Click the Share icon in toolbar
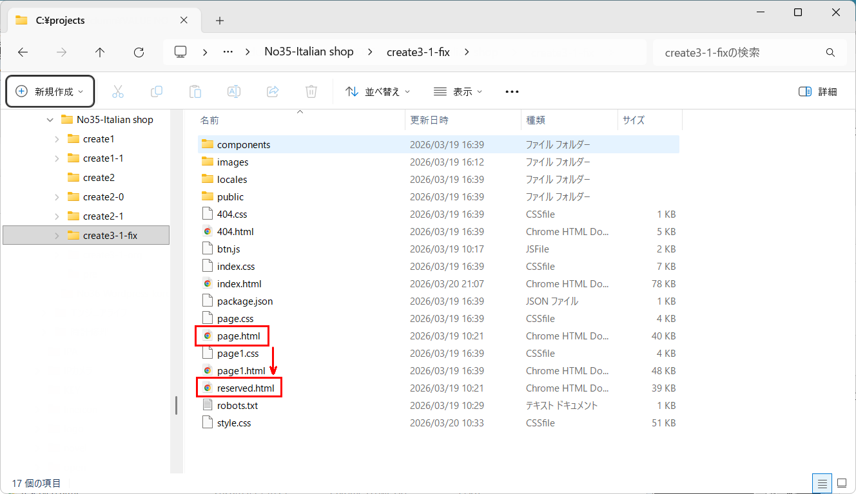 tap(273, 91)
